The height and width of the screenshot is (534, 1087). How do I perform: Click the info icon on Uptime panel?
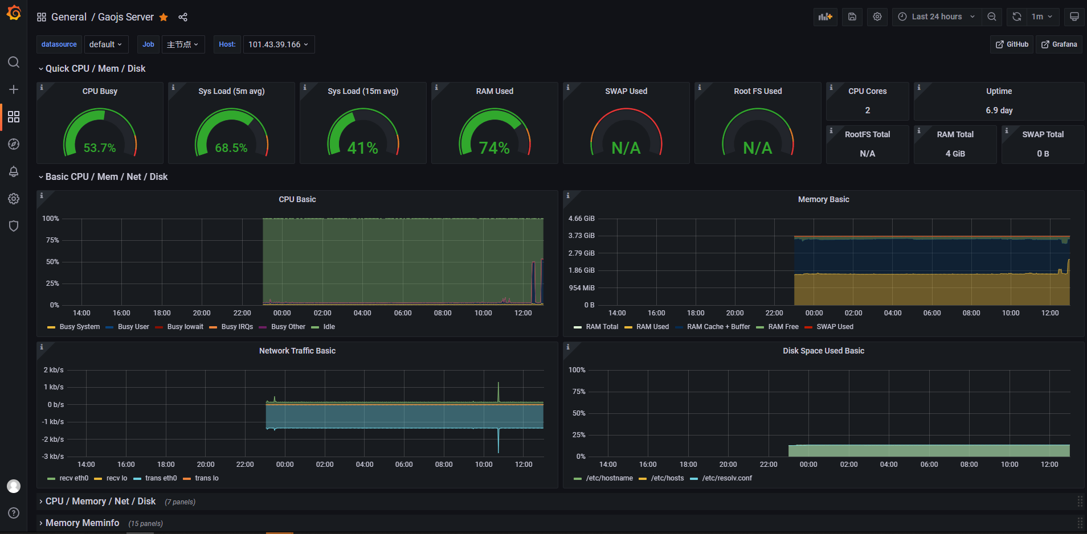click(919, 87)
